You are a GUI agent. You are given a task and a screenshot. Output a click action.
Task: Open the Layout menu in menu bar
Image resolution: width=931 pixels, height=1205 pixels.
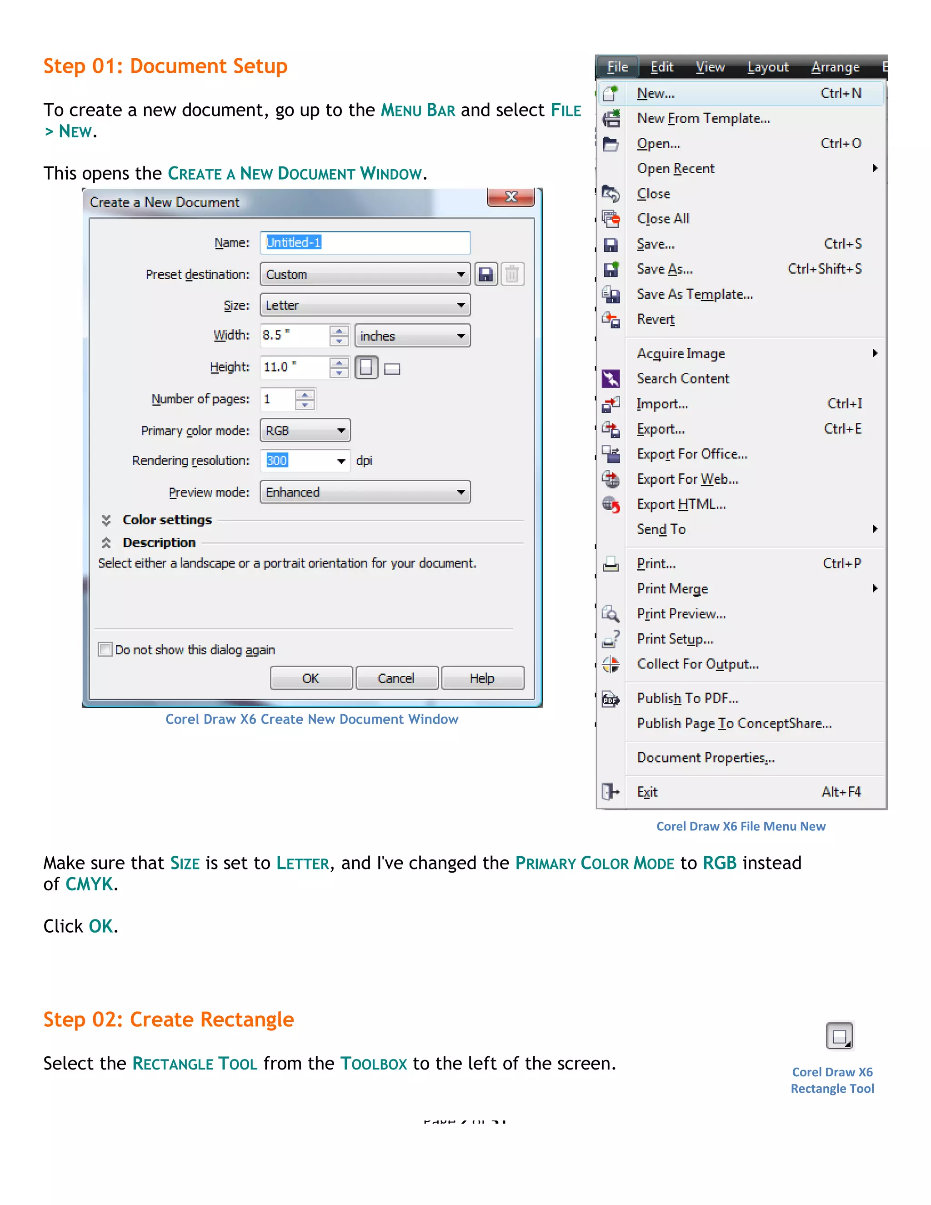click(x=768, y=67)
